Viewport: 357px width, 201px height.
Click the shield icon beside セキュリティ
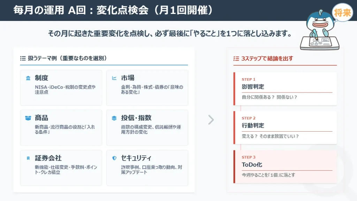pos(114,158)
